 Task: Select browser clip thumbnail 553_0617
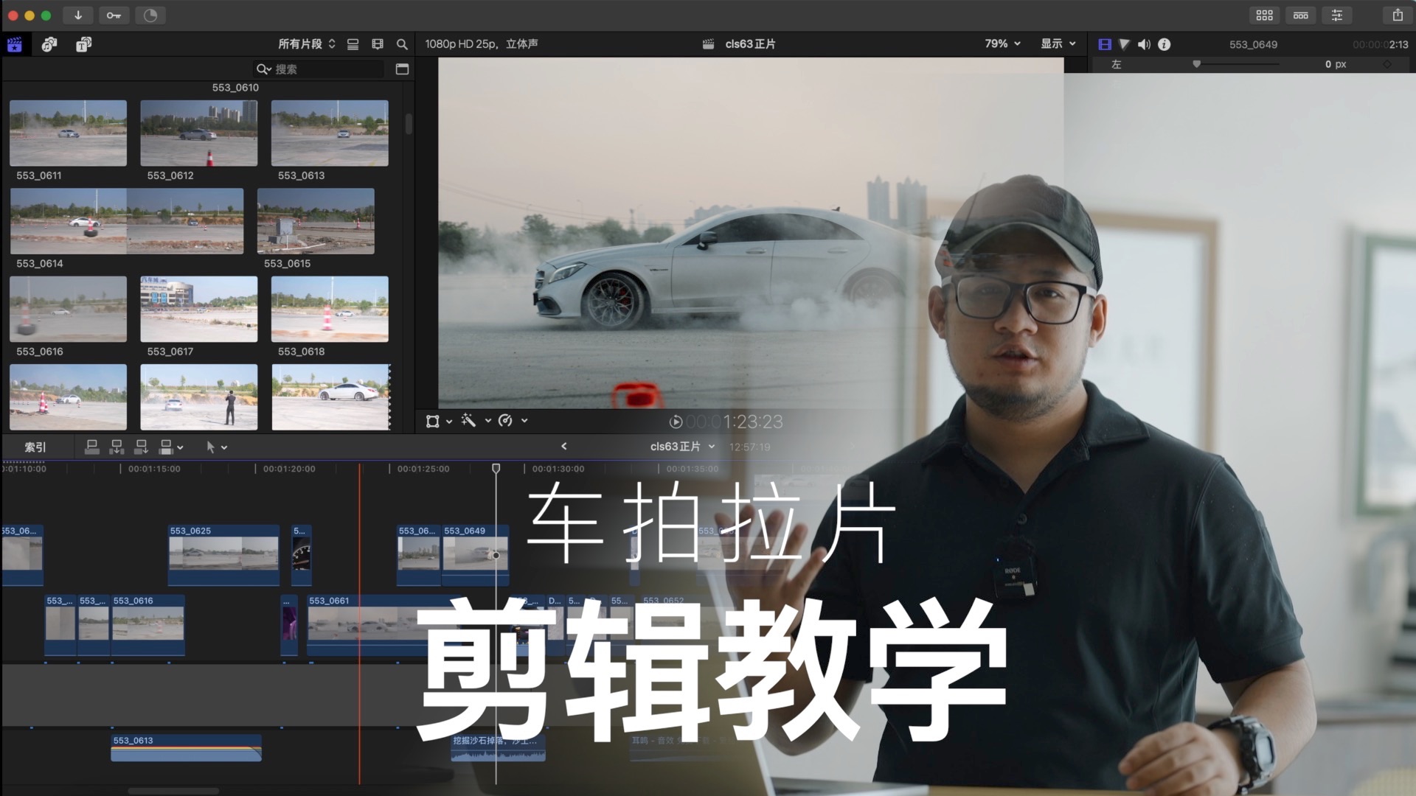199,309
